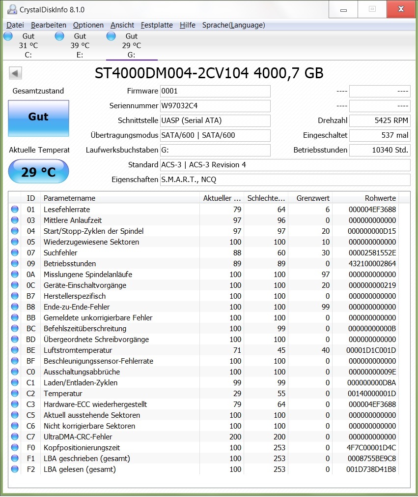Open the Optionen menu
Screen dimensions: 418x497
click(88, 25)
